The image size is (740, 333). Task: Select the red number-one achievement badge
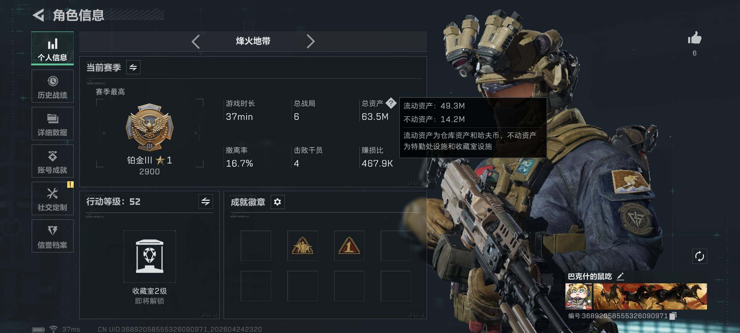(349, 245)
